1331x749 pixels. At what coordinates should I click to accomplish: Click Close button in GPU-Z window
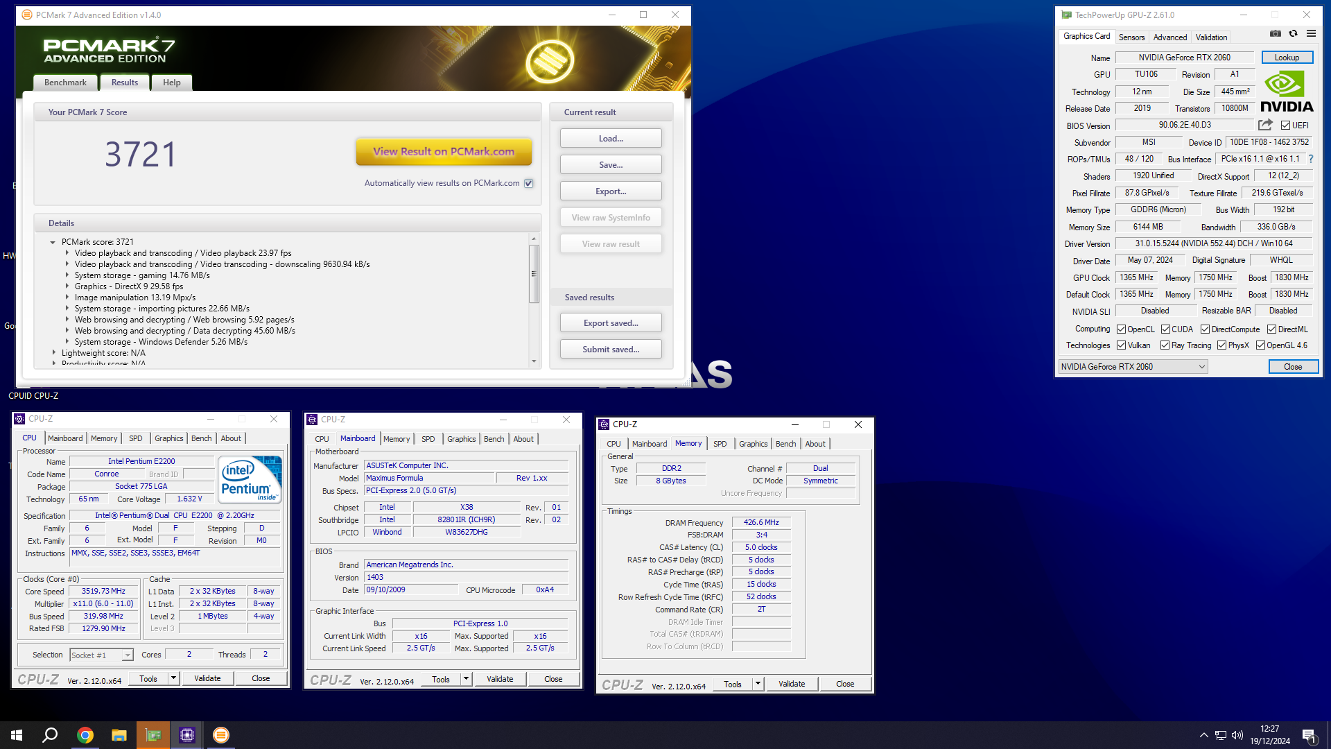tap(1293, 367)
